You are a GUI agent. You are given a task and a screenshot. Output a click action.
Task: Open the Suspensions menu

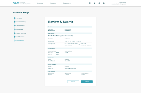67,3
